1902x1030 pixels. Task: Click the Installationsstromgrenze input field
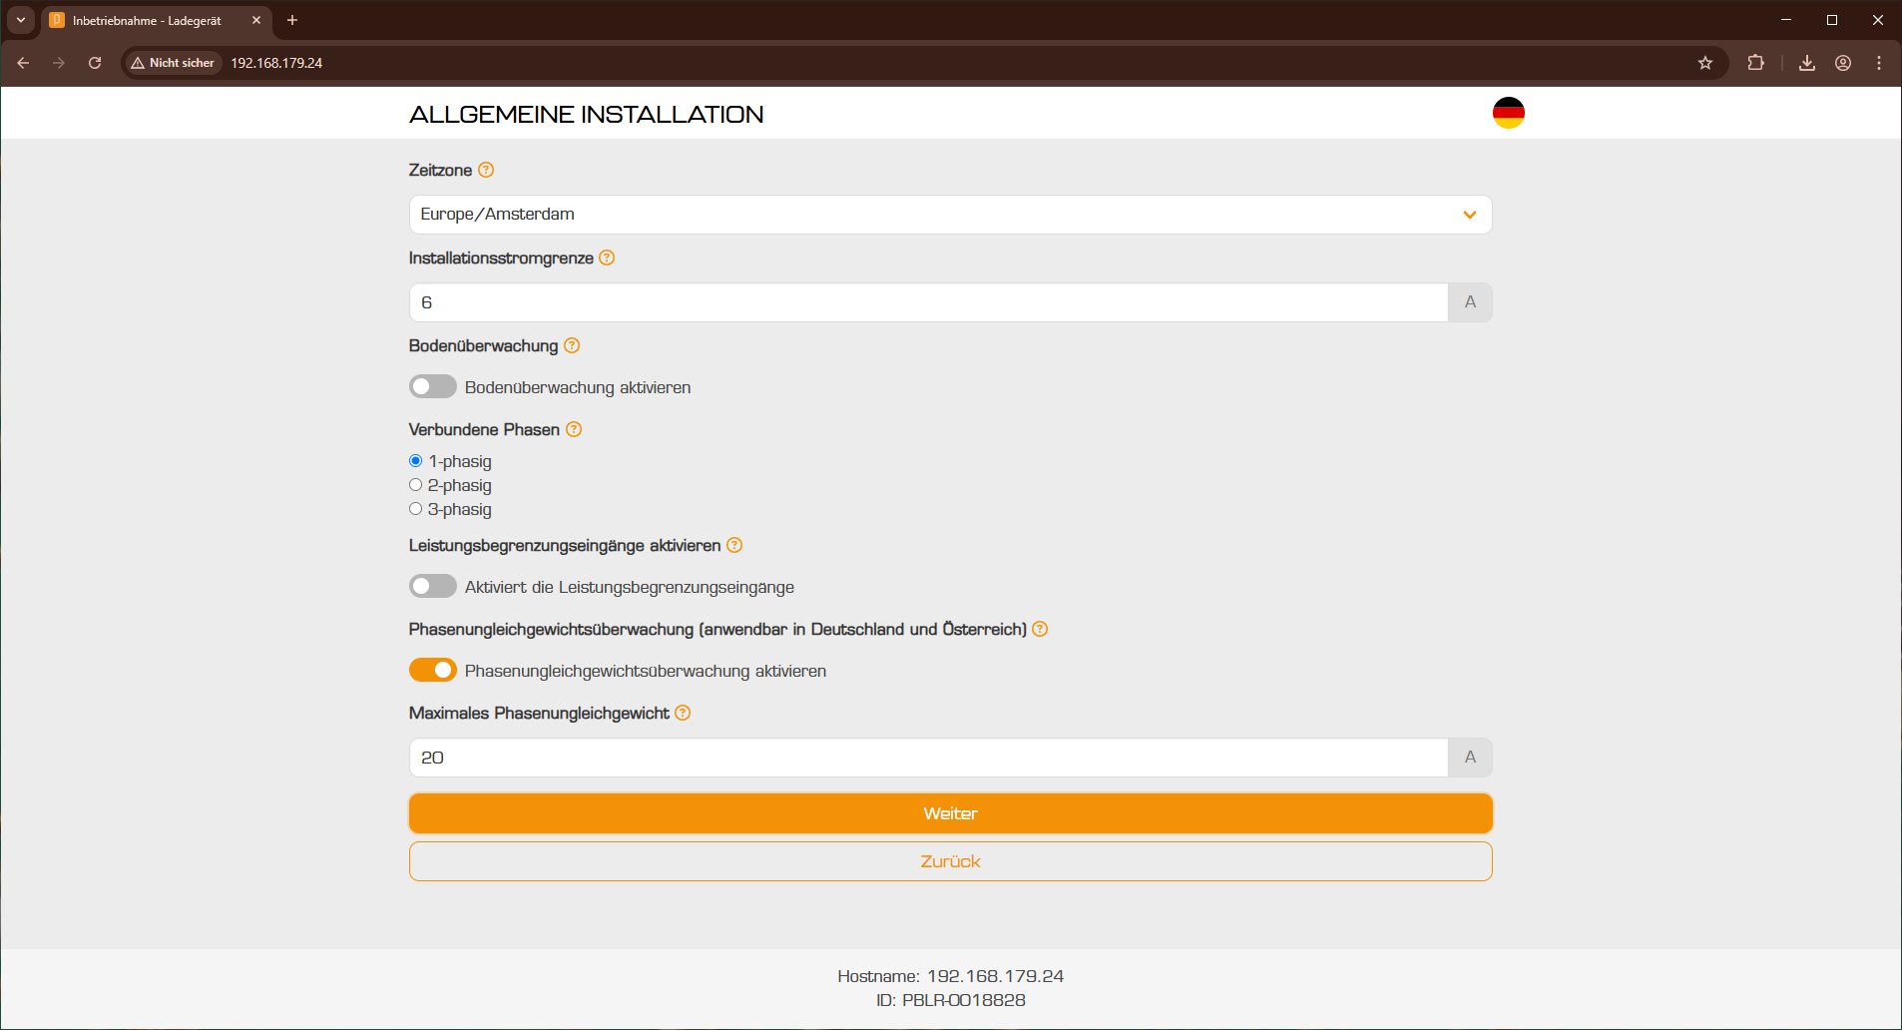click(928, 302)
